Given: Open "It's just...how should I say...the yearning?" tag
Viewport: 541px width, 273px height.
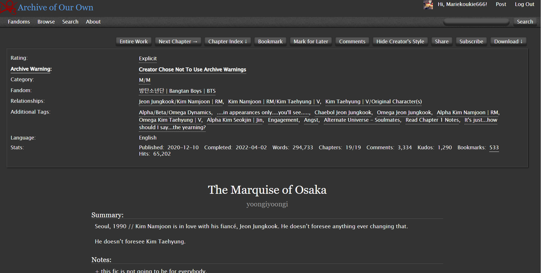Looking at the screenshot, I should tap(318, 124).
